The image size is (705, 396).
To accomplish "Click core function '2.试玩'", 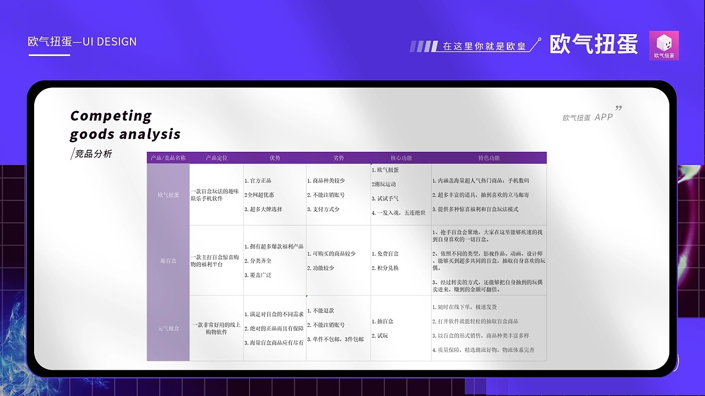I will 380,335.
